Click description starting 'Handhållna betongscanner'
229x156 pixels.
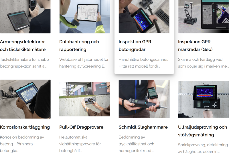click(x=143, y=63)
